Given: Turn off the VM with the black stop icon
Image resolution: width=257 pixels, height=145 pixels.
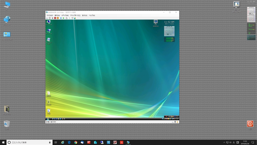Looking at the screenshot, I should pos(52,18).
